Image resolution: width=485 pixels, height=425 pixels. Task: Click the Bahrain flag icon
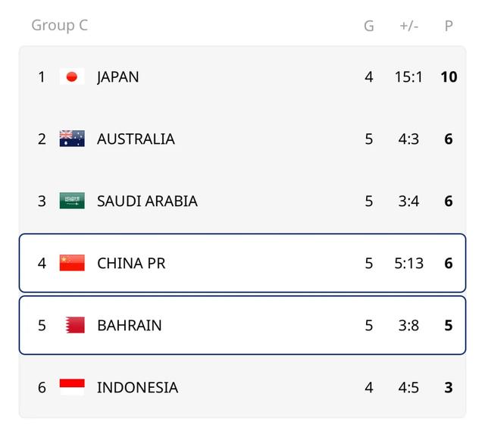[75, 325]
